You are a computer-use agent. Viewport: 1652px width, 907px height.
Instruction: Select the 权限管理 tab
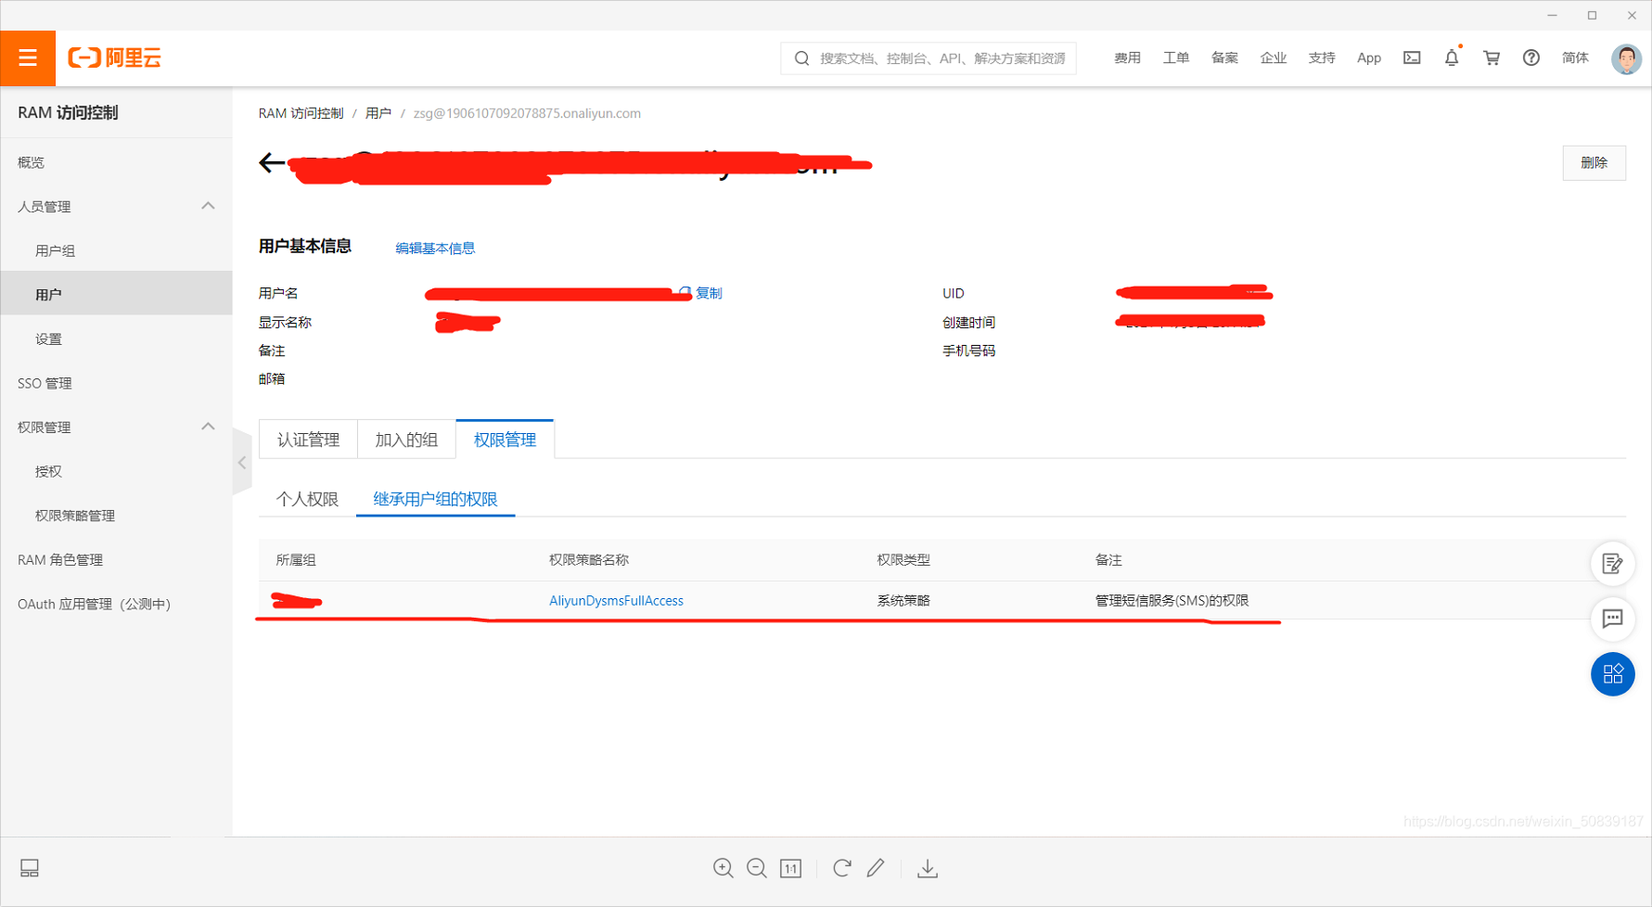(x=505, y=440)
